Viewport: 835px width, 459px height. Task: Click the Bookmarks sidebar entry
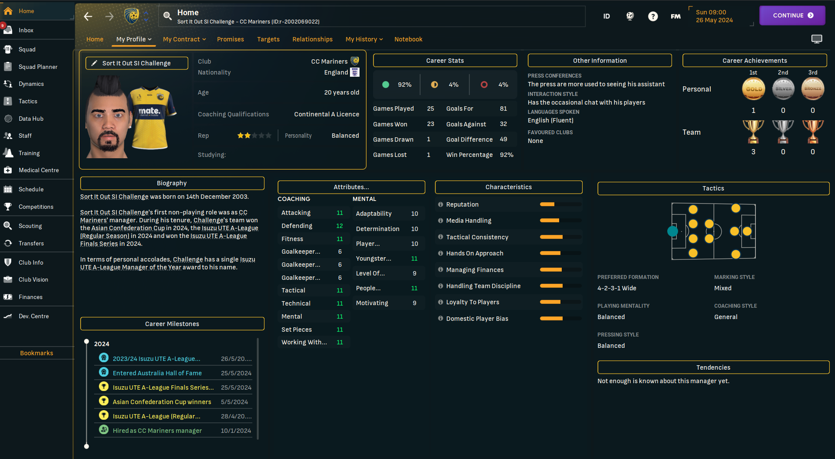37,353
